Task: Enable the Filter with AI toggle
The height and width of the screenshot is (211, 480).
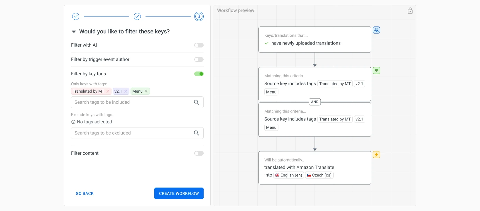Action: point(199,45)
